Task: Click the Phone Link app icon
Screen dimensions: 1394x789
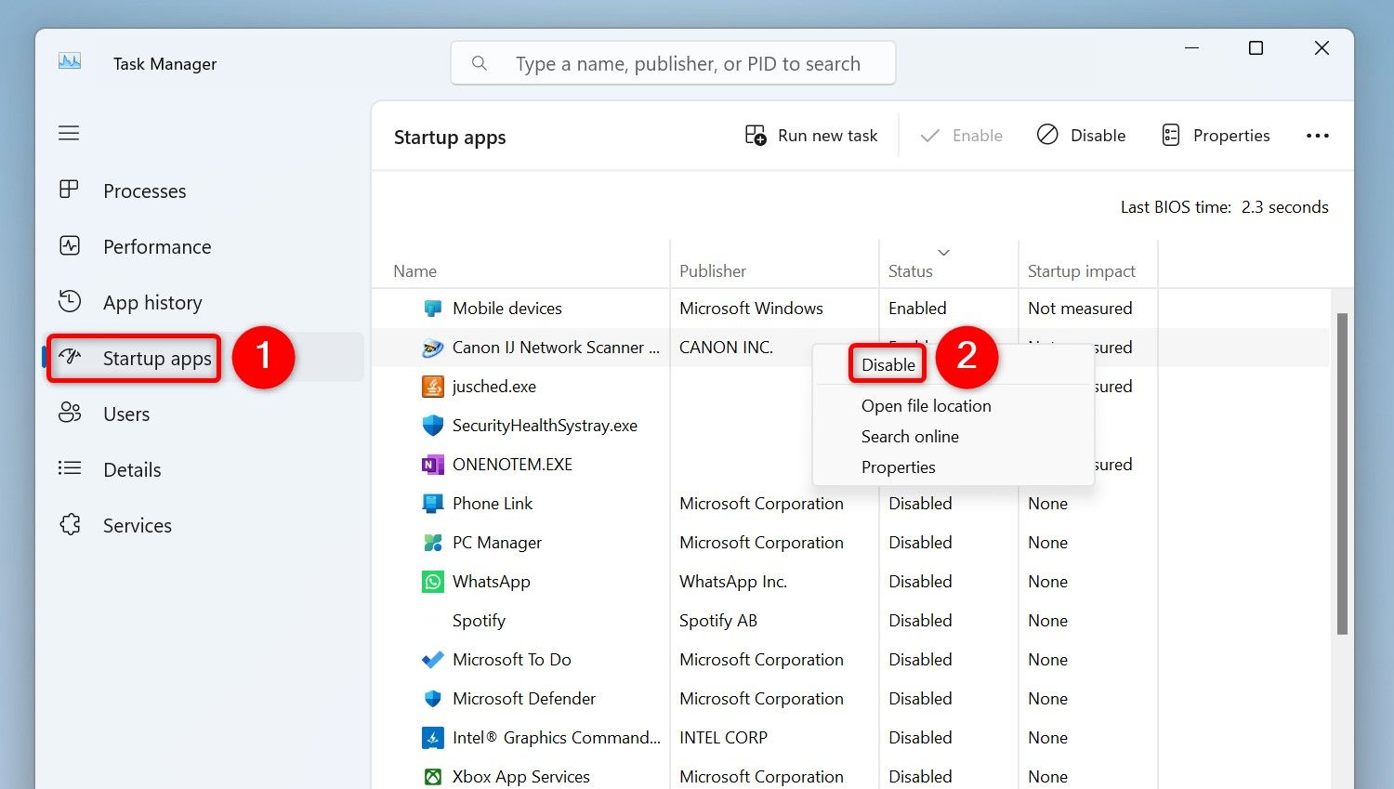Action: 433,504
